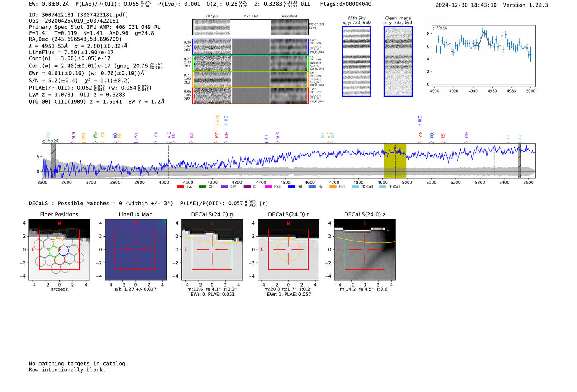This screenshot has width=577, height=392.
Task: Click the red Lyα legend swatch
Action: click(x=180, y=187)
